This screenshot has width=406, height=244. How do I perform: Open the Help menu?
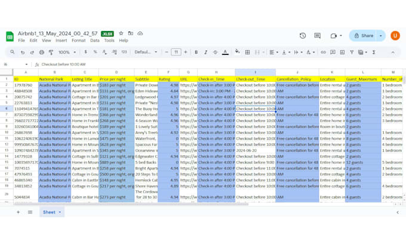(124, 41)
